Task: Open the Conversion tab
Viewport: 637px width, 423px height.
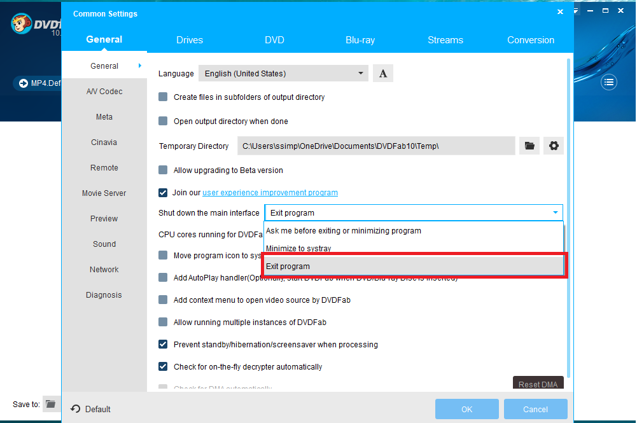Action: tap(531, 40)
